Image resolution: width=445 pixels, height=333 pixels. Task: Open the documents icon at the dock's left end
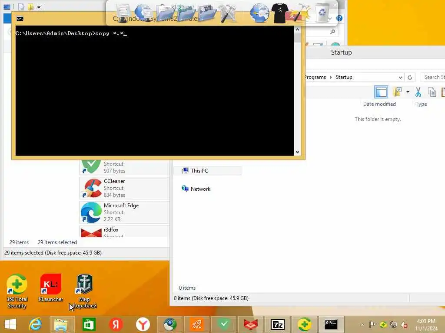pyautogui.click(x=123, y=13)
